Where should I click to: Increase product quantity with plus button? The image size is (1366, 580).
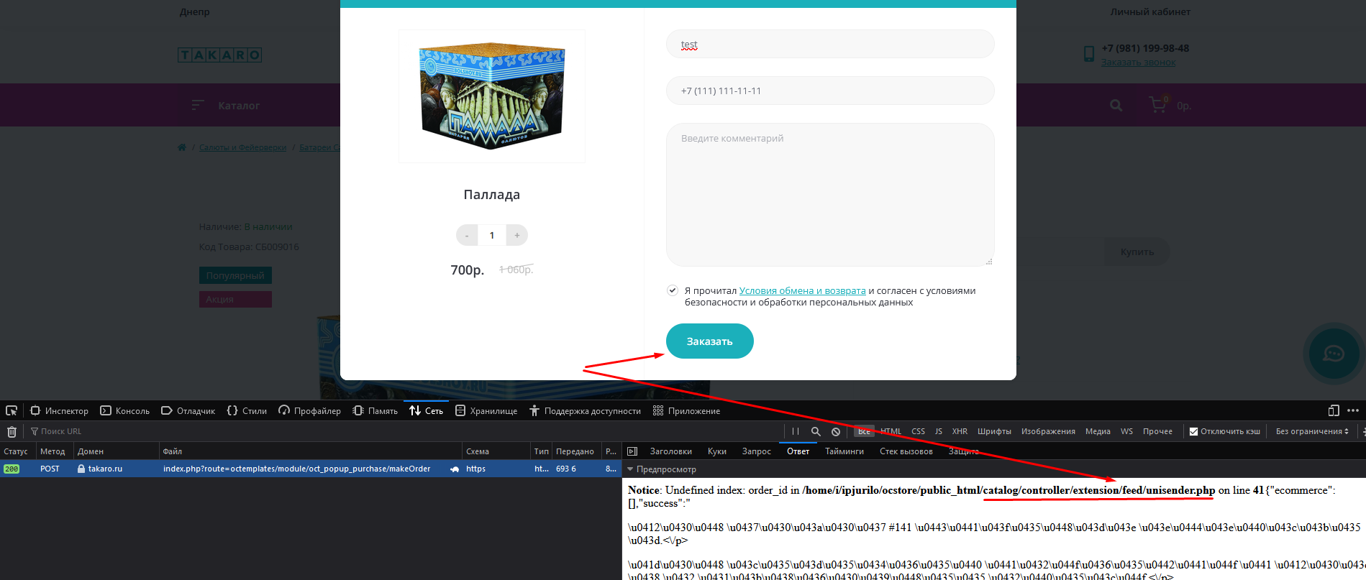pos(516,236)
